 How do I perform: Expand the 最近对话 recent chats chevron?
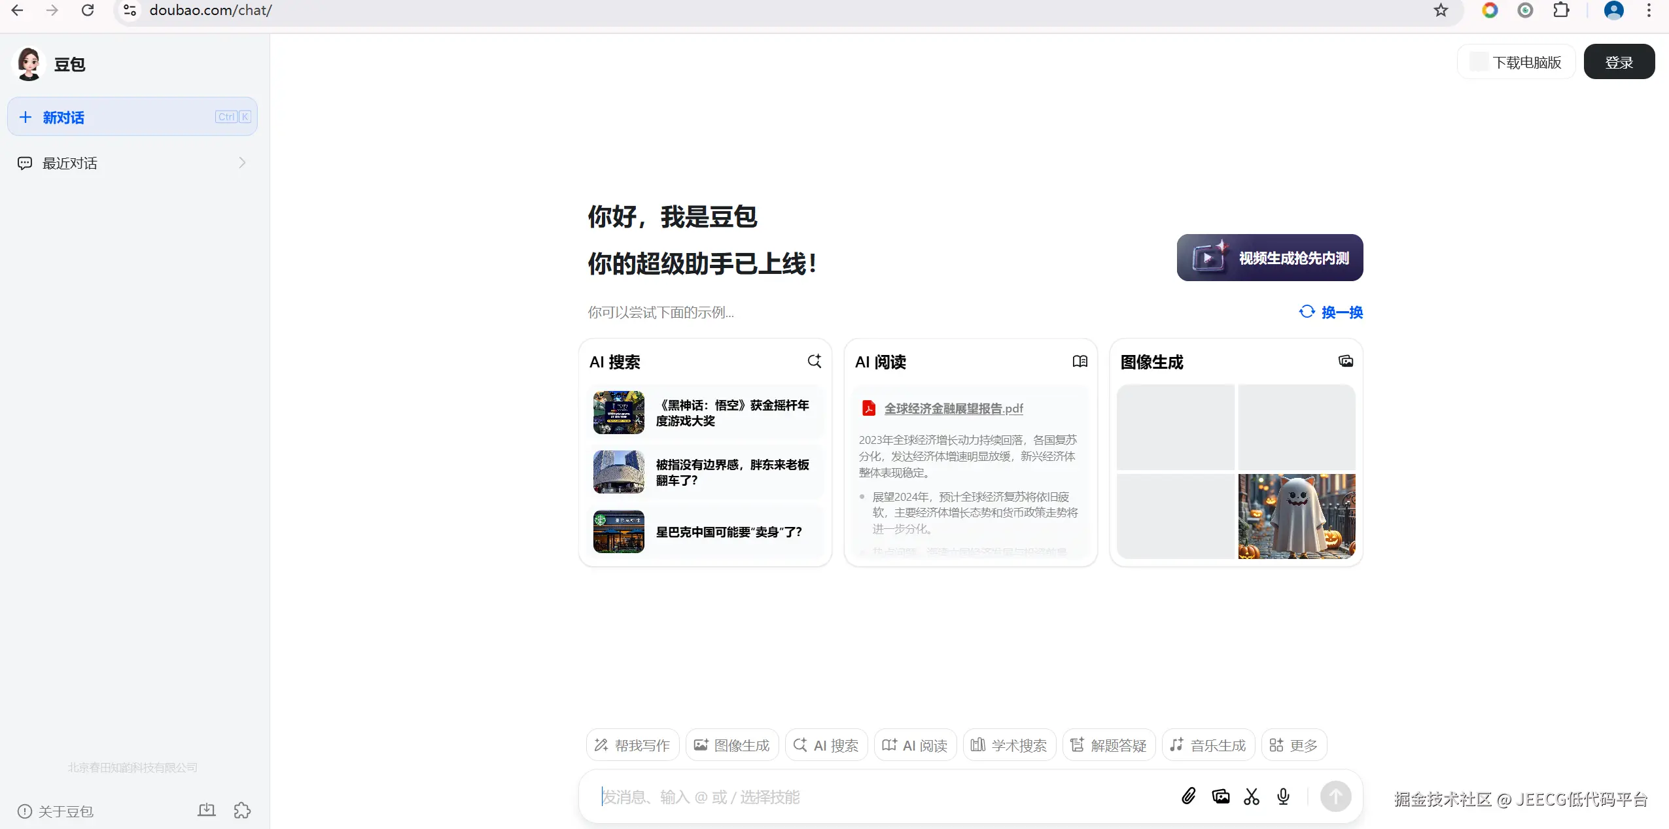click(242, 163)
